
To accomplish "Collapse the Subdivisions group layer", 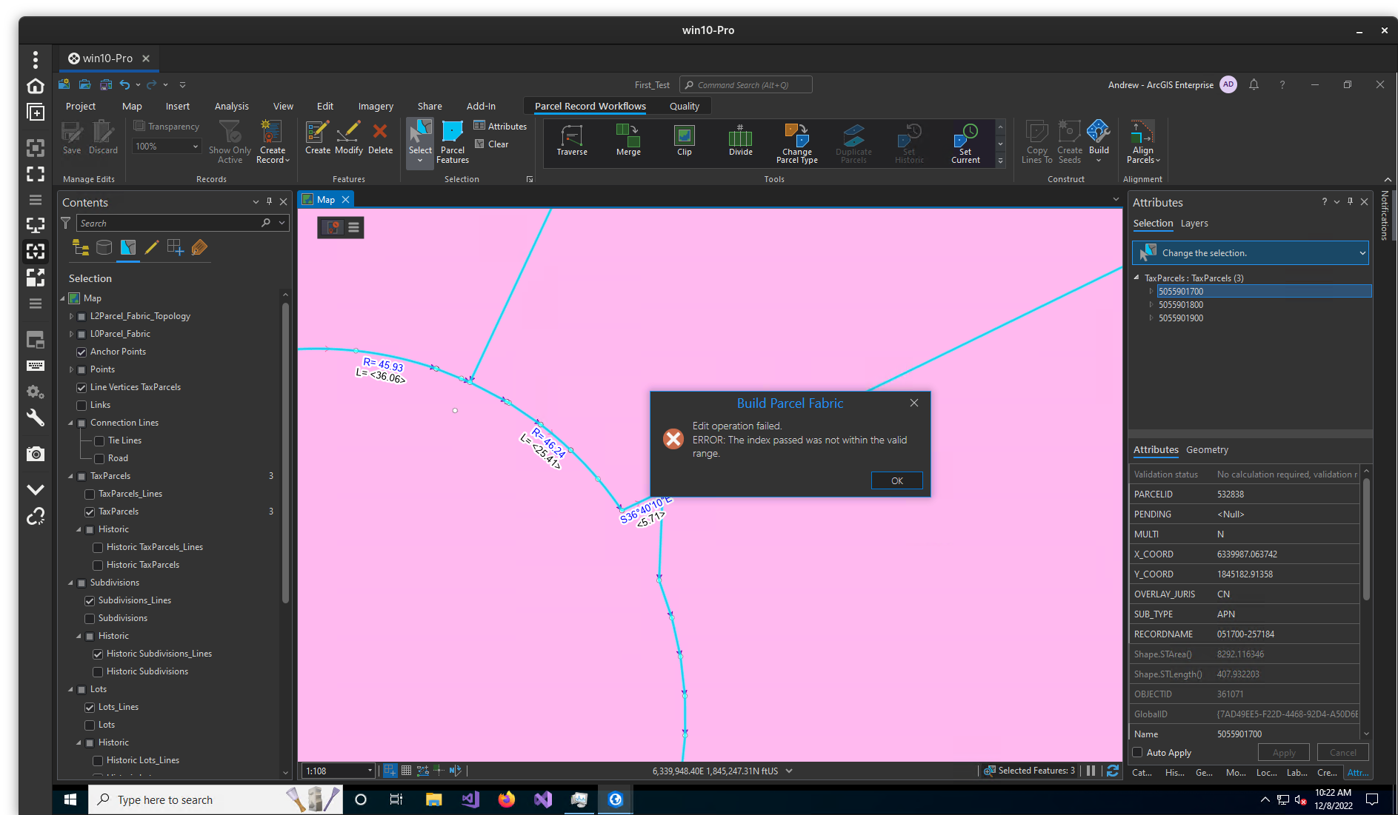I will pyautogui.click(x=71, y=583).
